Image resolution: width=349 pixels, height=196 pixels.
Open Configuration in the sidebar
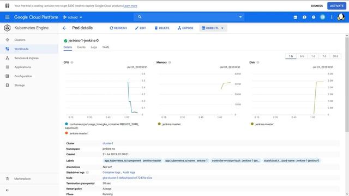pos(29,76)
